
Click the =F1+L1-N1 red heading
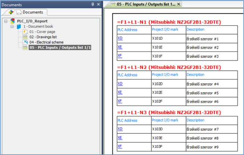[169, 22]
